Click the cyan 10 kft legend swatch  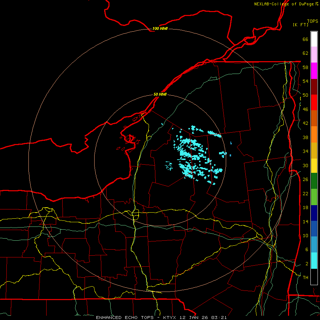tap(314, 261)
